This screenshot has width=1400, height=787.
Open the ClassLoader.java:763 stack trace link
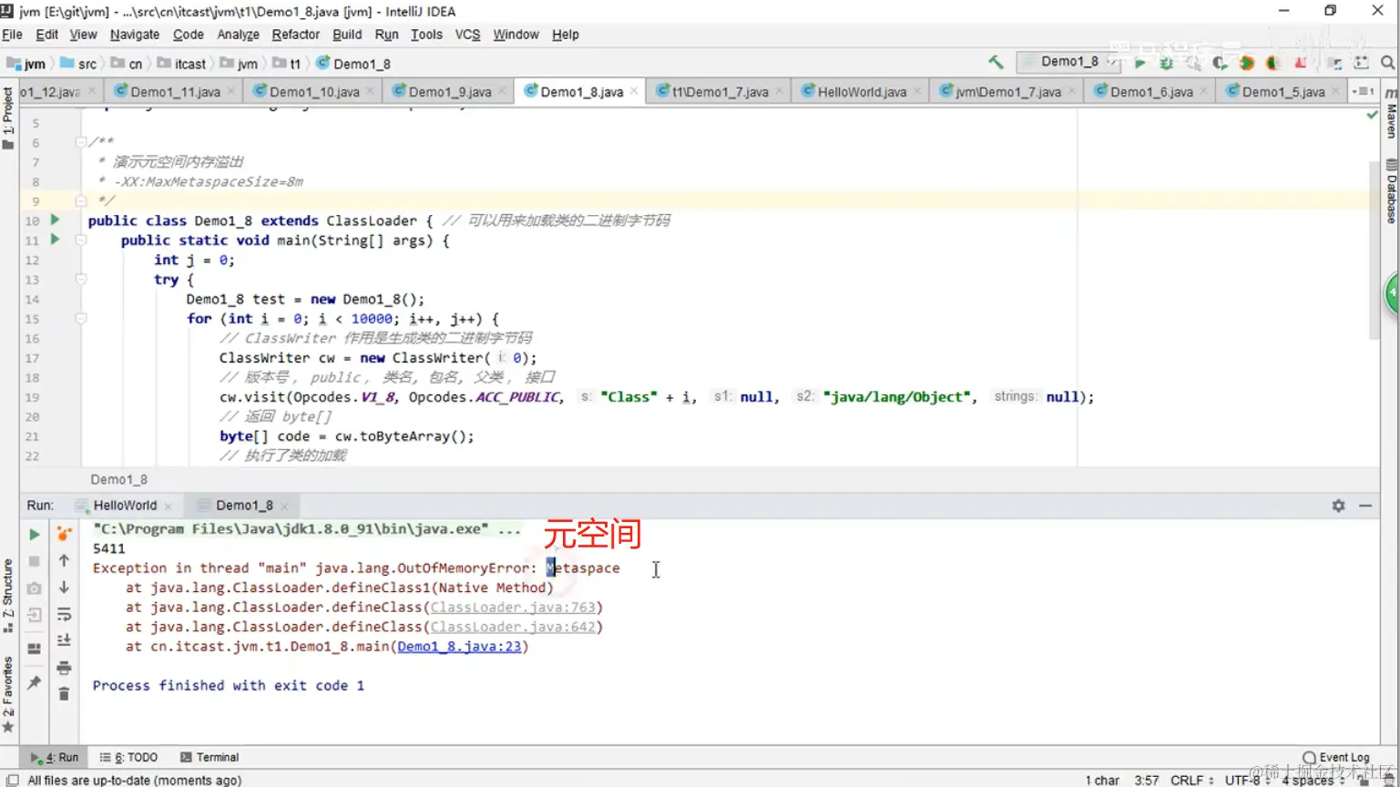pyautogui.click(x=513, y=608)
